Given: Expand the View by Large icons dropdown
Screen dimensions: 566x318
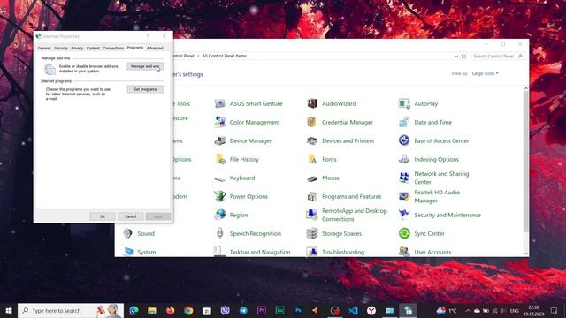Looking at the screenshot, I should (486, 73).
